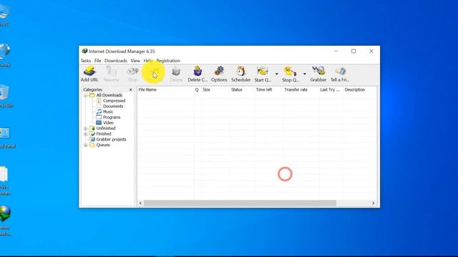Viewport: 458px width, 257px height.
Task: Open the Registration menu
Action: (x=168, y=61)
